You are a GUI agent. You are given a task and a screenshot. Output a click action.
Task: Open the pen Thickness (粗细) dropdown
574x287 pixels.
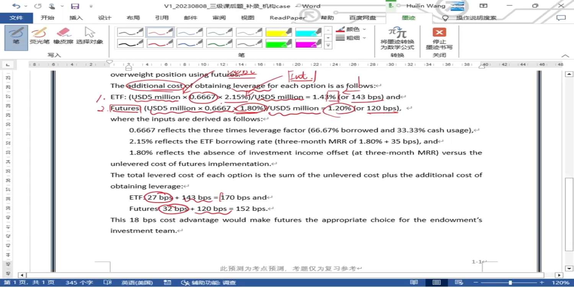(x=351, y=38)
